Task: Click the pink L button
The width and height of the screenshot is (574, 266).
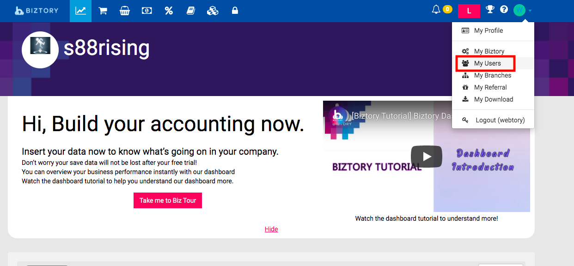Action: [469, 11]
